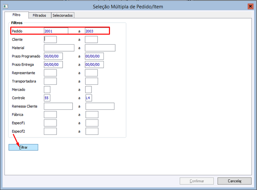
Task: Click the Filtrar button
Action: 23,147
